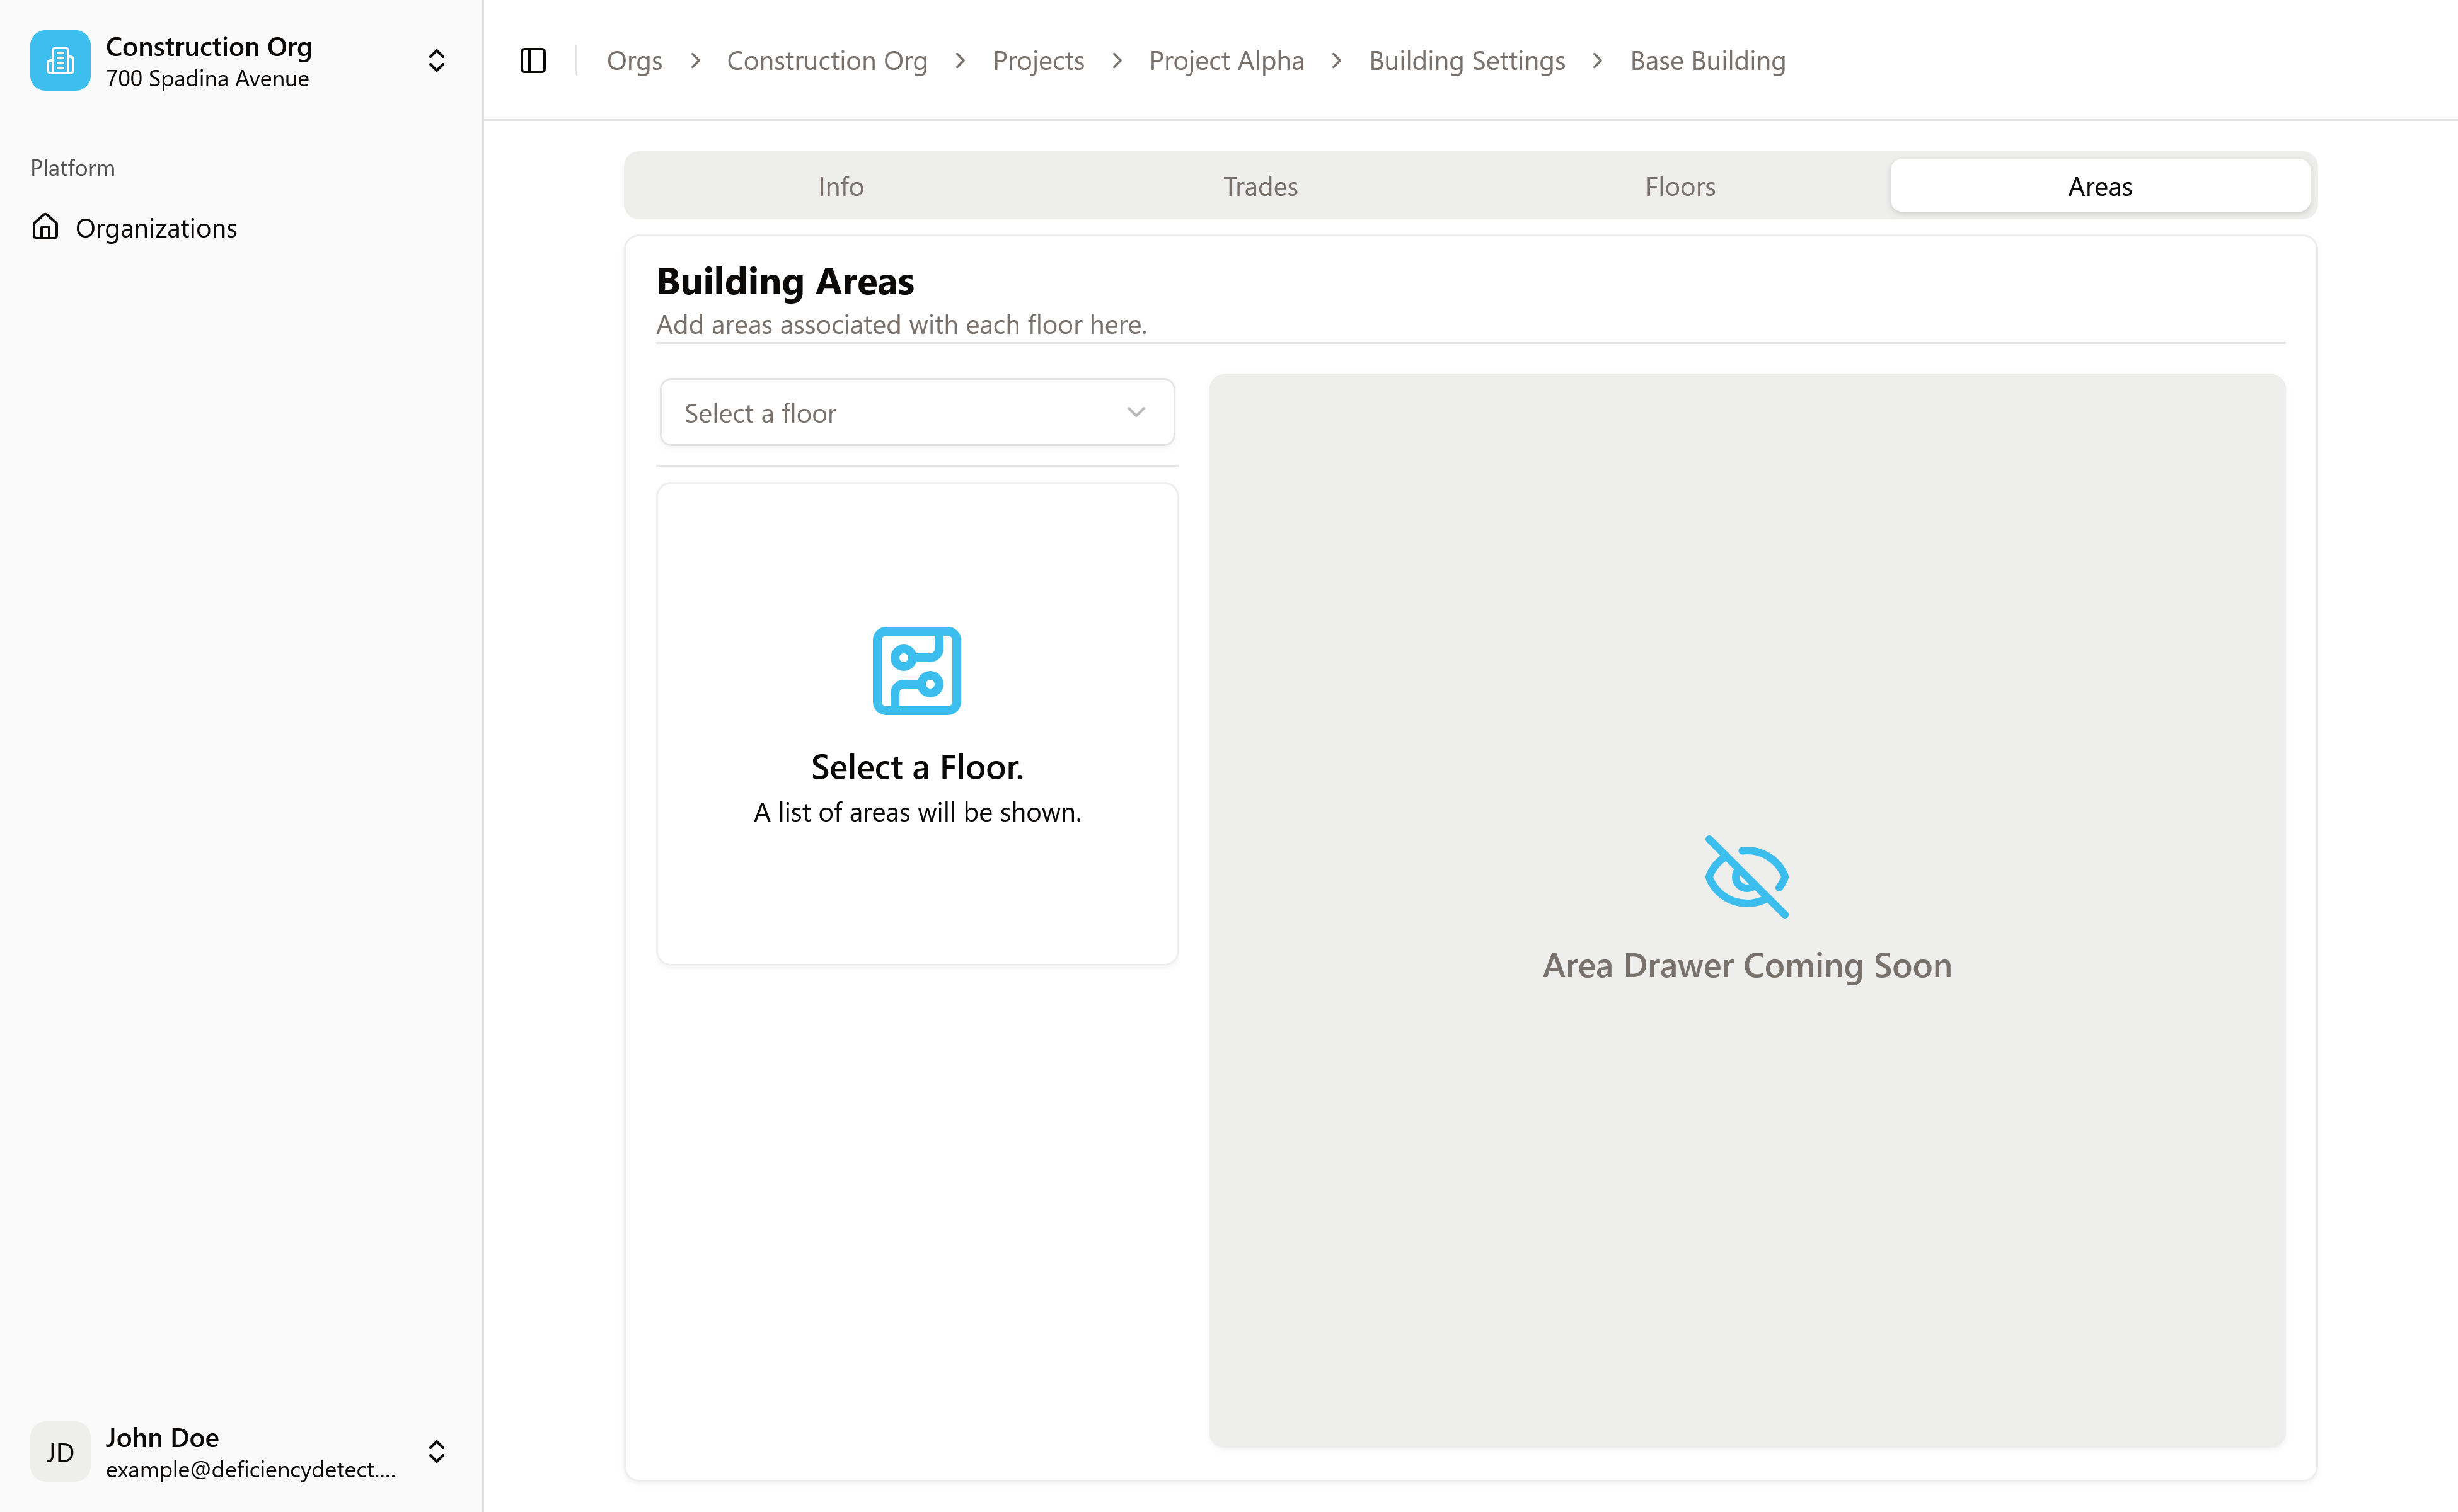Click the Platform sidebar label

tap(73, 168)
